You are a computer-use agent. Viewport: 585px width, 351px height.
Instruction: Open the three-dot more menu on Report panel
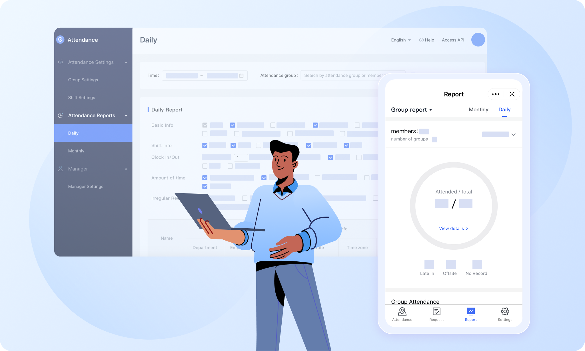point(496,94)
